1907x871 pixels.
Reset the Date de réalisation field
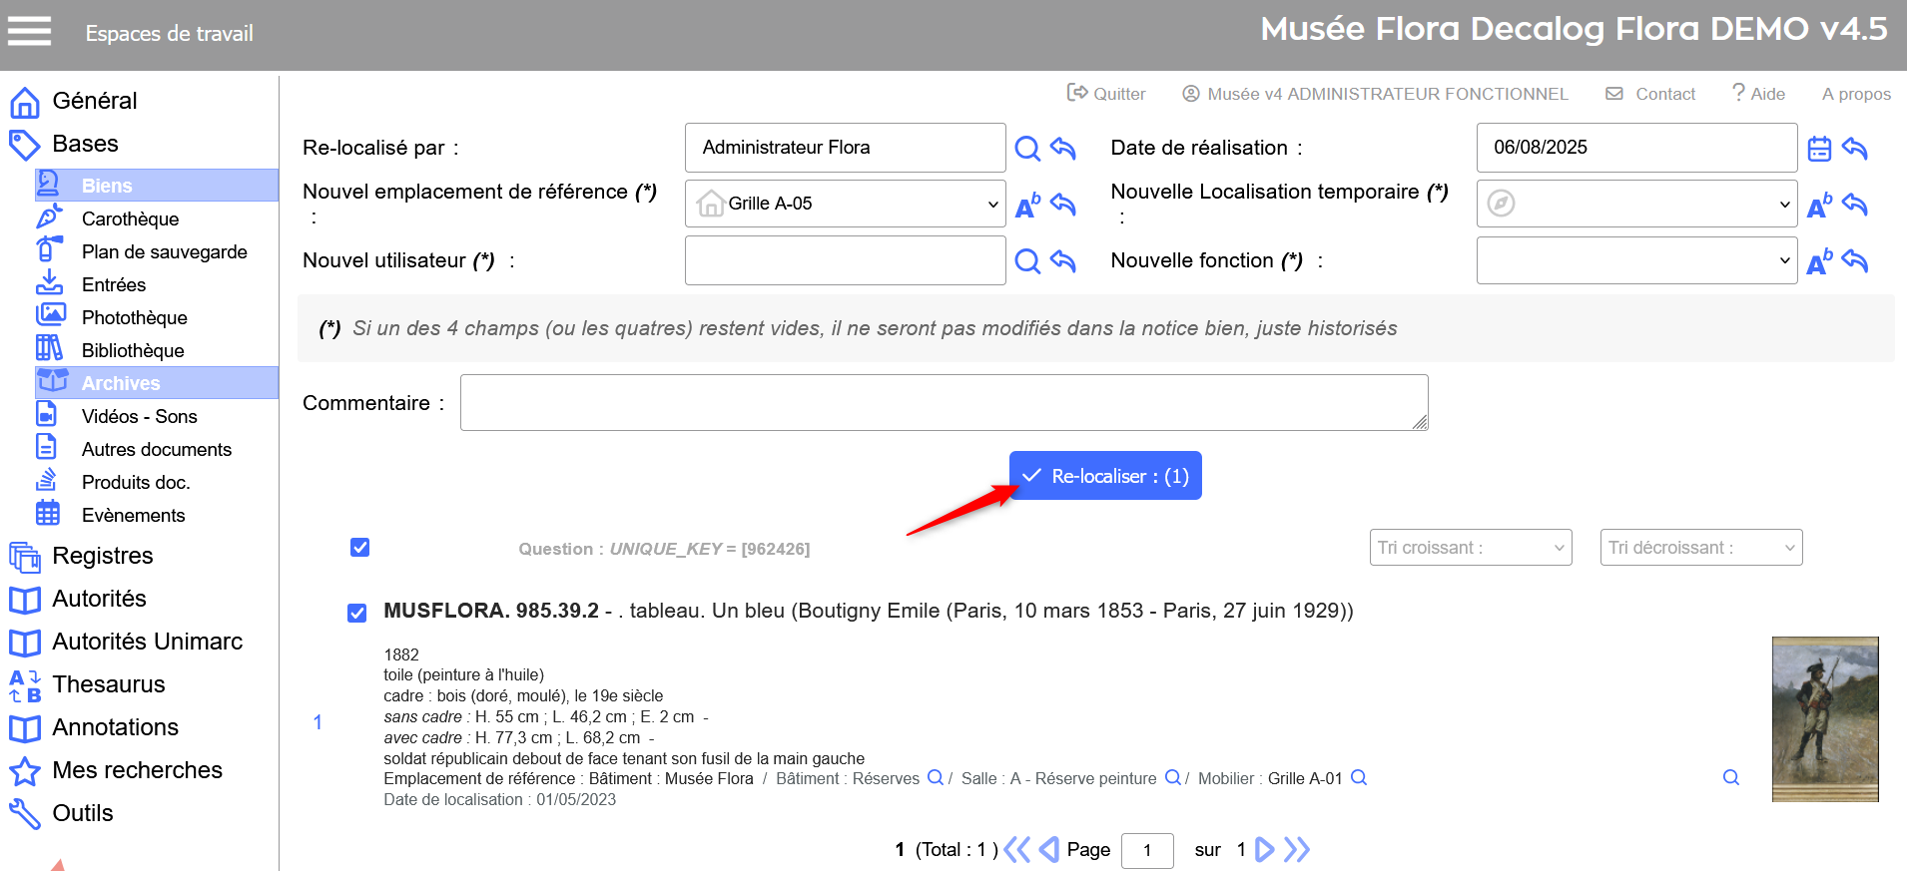tap(1855, 149)
